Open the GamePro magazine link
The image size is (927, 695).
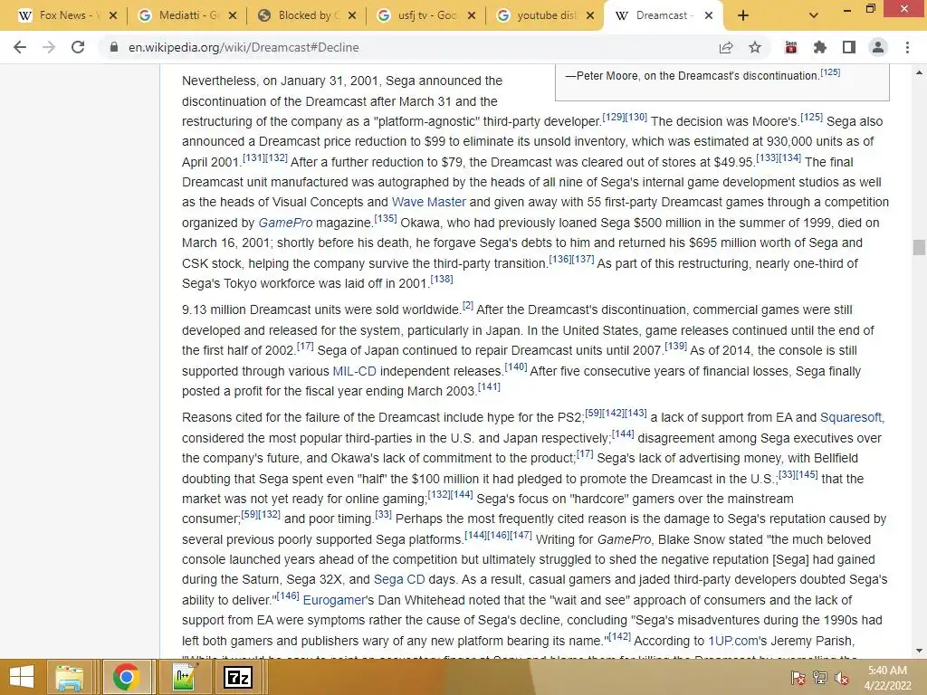coord(285,223)
